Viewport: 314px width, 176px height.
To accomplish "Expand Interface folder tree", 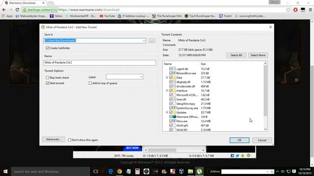I will 167,90.
